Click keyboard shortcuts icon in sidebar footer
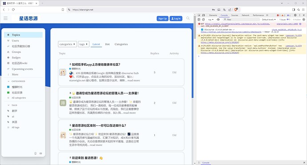307x165 pixels. coord(41,153)
